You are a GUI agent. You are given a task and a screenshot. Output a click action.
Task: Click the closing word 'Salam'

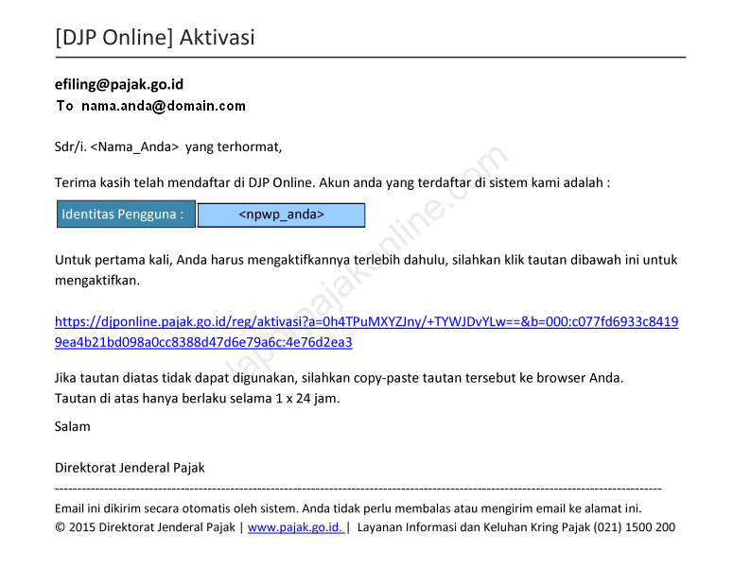(73, 426)
